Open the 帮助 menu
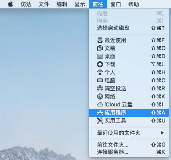Image resolution: width=171 pixels, height=160 pixels. click(x=134, y=4)
